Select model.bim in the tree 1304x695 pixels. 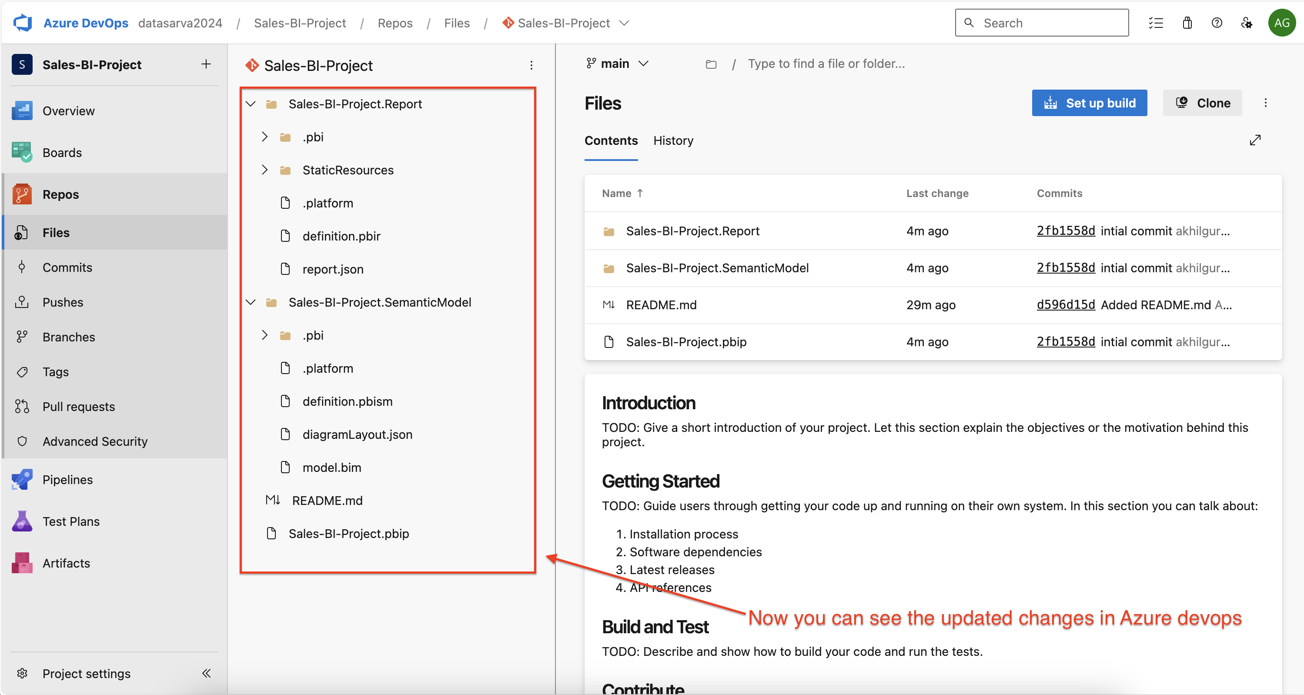(331, 468)
